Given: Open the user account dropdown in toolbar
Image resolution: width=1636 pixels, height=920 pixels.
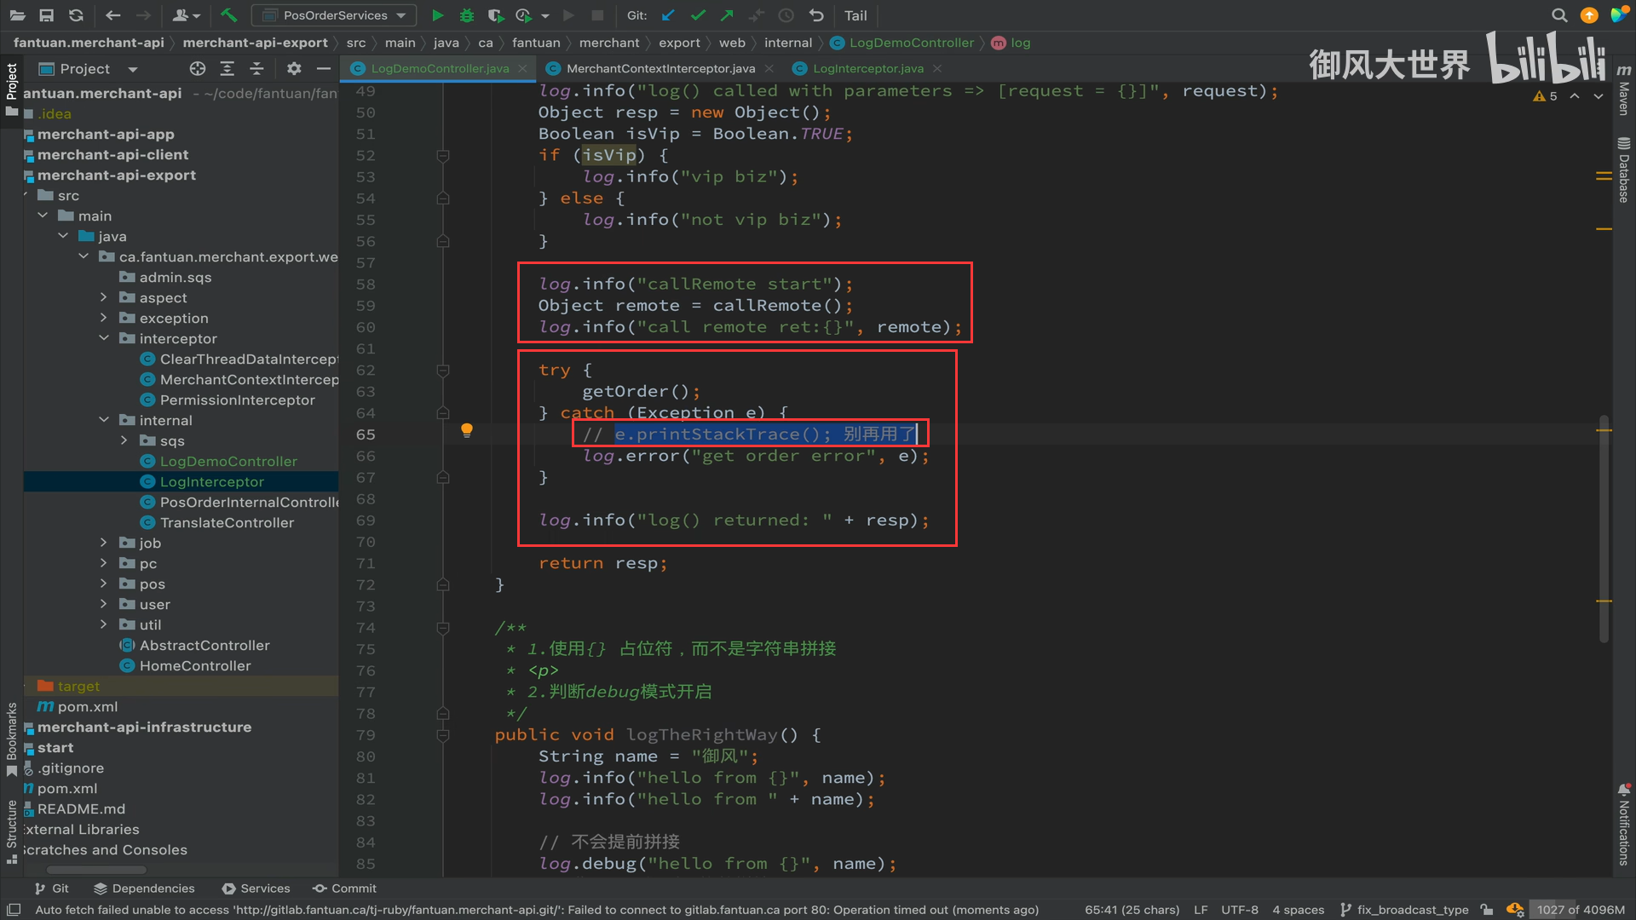Looking at the screenshot, I should click(187, 15).
